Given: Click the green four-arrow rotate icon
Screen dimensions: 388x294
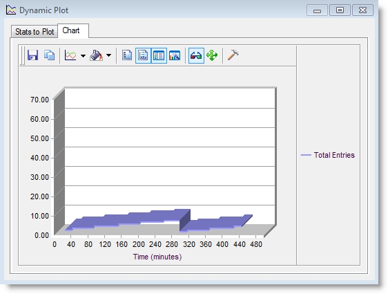Looking at the screenshot, I should (x=212, y=55).
